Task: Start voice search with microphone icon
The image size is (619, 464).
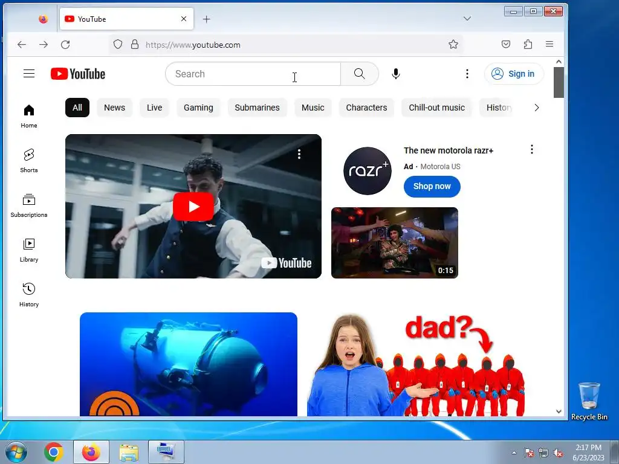Action: tap(395, 74)
